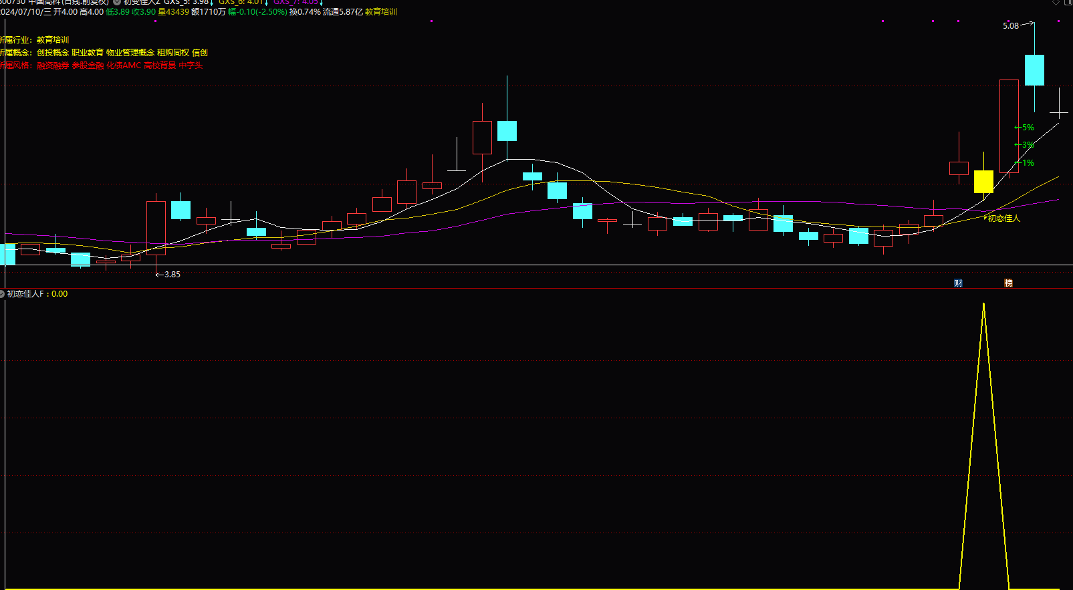
Task: Click the 收3.90 close price value
Action: click(144, 12)
